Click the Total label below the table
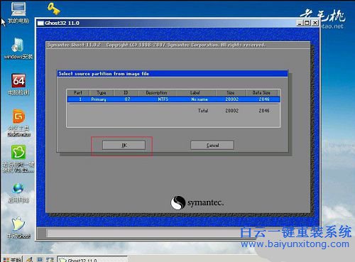355x262 pixels. (203, 111)
